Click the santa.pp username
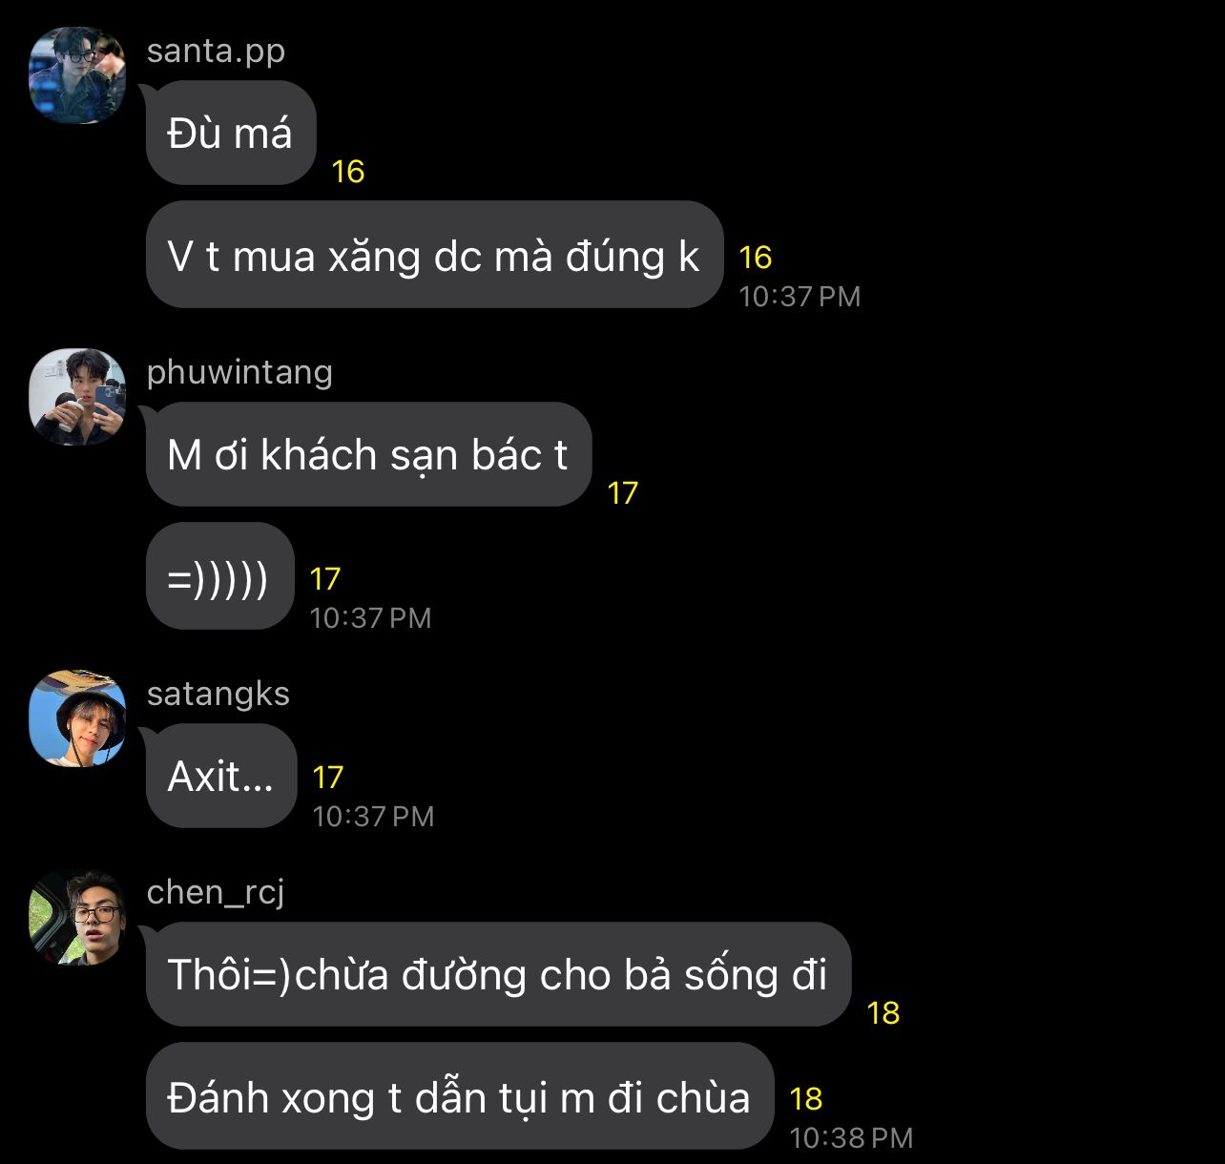 click(216, 51)
